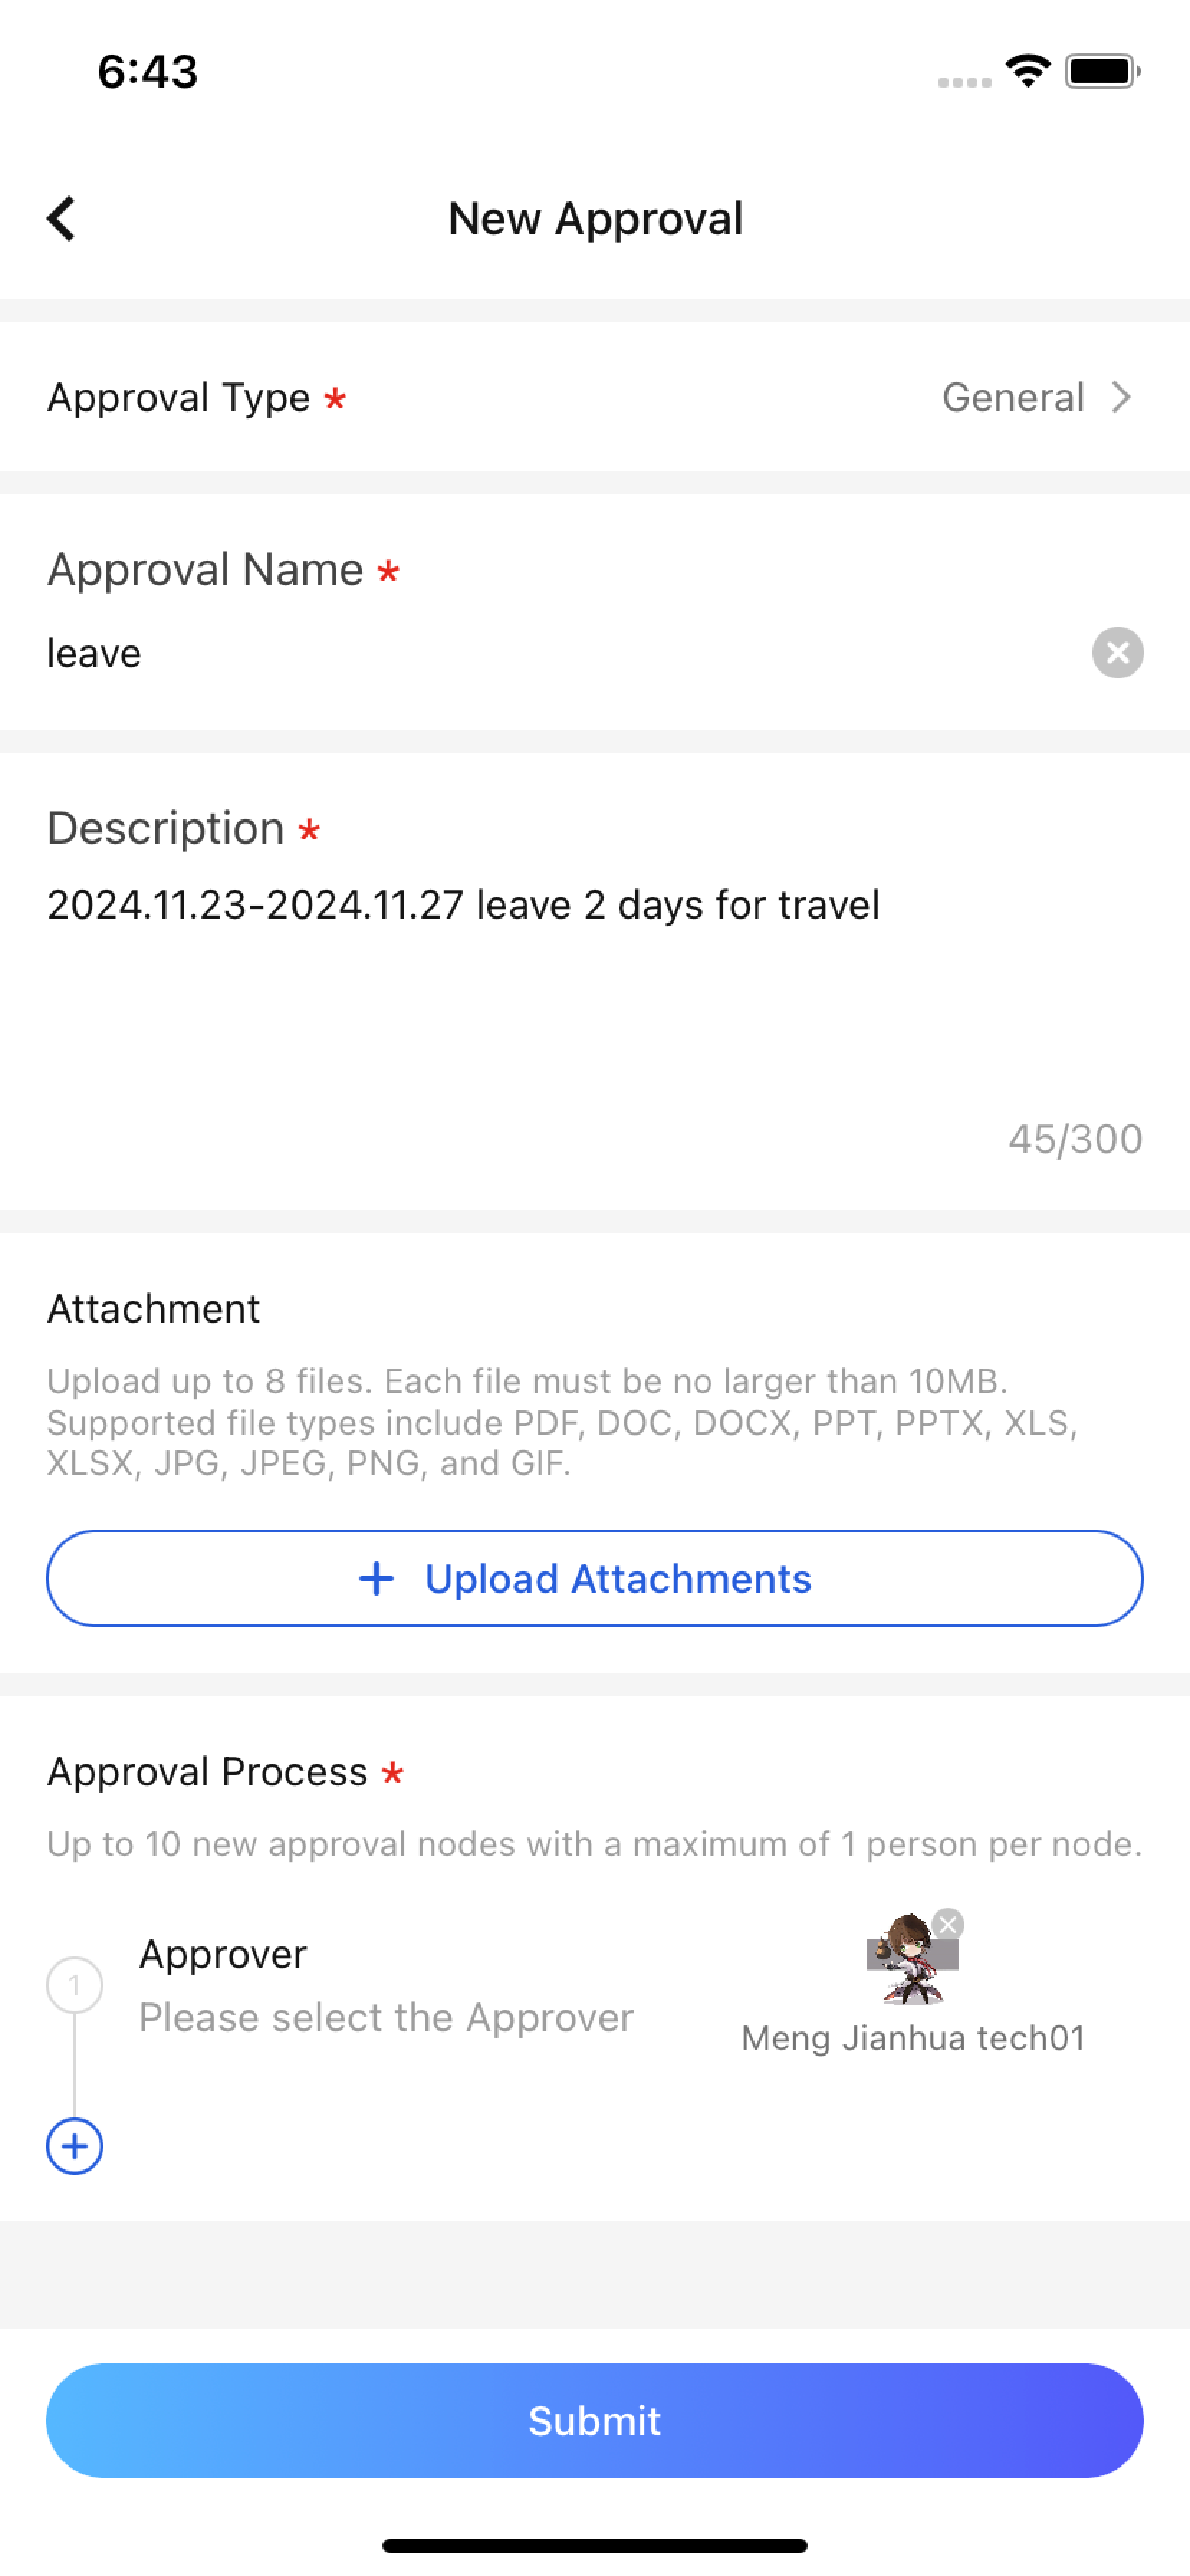Tap the back arrow icon

pyautogui.click(x=62, y=218)
